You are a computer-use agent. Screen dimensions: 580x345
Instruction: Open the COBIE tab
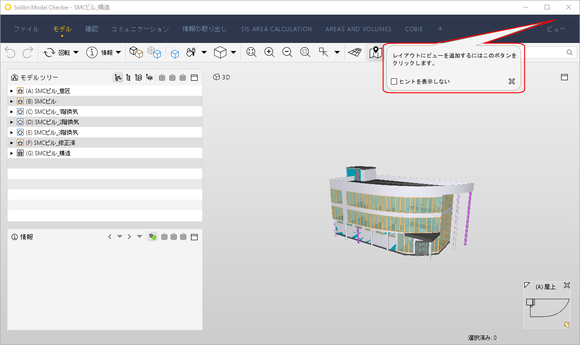pos(414,29)
